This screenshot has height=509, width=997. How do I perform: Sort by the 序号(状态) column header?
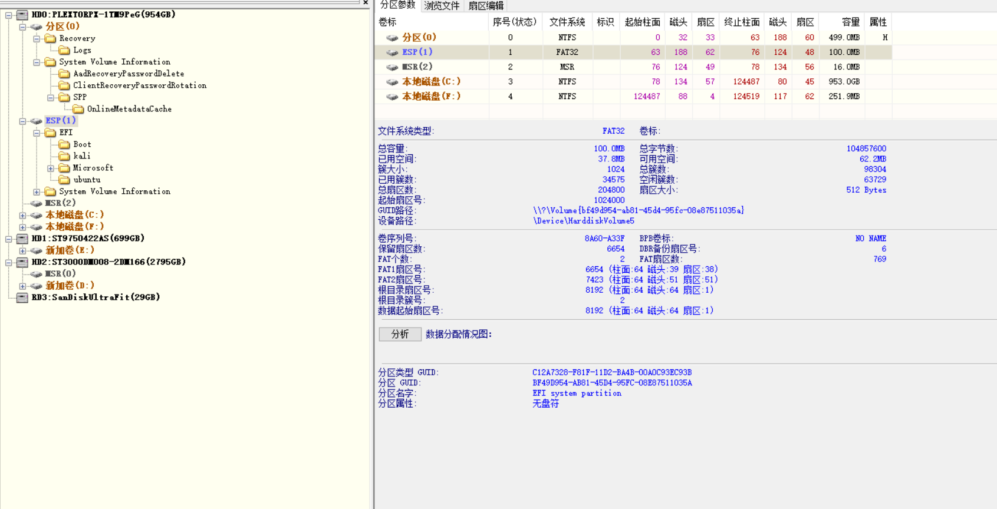(x=515, y=22)
